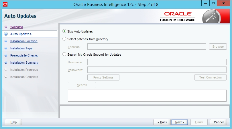Click the Browse button
The height and width of the screenshot is (129, 232).
[218, 47]
